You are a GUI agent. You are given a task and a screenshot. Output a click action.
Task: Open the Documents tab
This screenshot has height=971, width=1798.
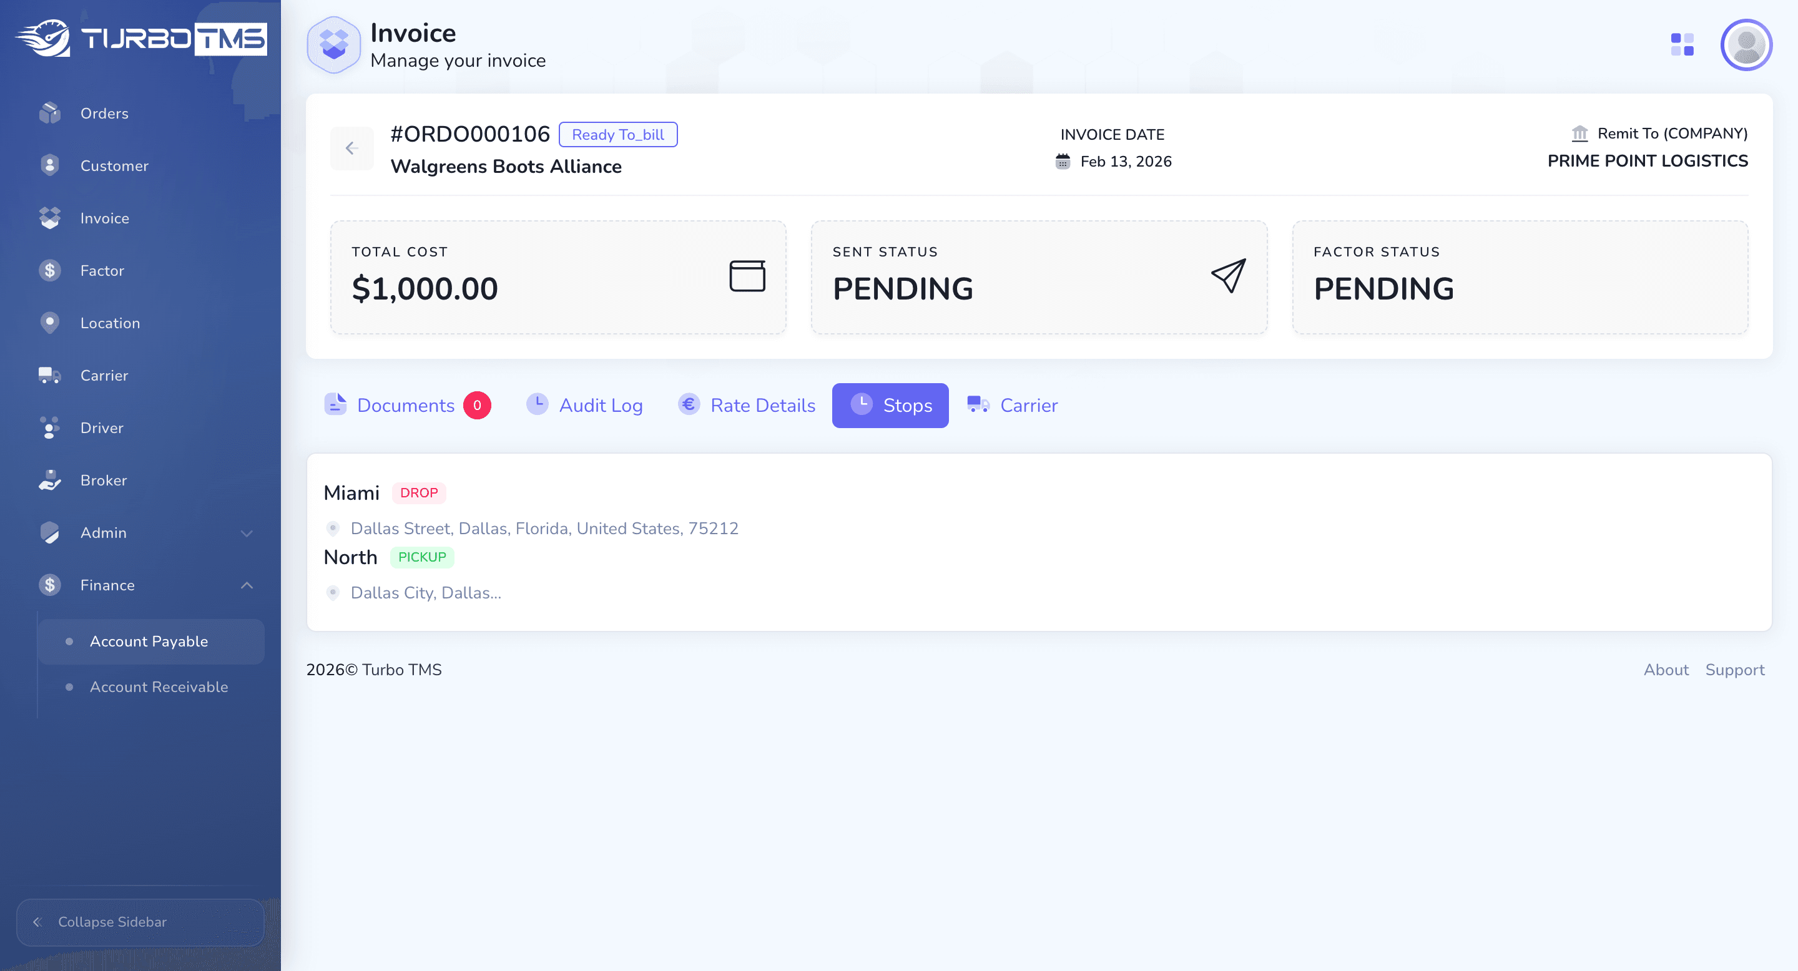coord(408,405)
